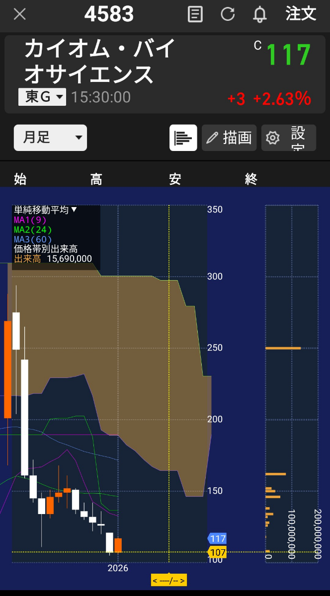Tap the yellow date scroll marker
Viewport: 330px width, 596px height.
[x=169, y=580]
